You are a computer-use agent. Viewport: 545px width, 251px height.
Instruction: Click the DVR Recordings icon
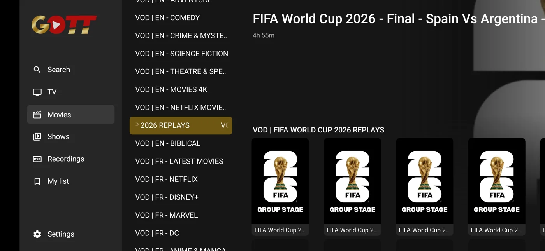37,159
